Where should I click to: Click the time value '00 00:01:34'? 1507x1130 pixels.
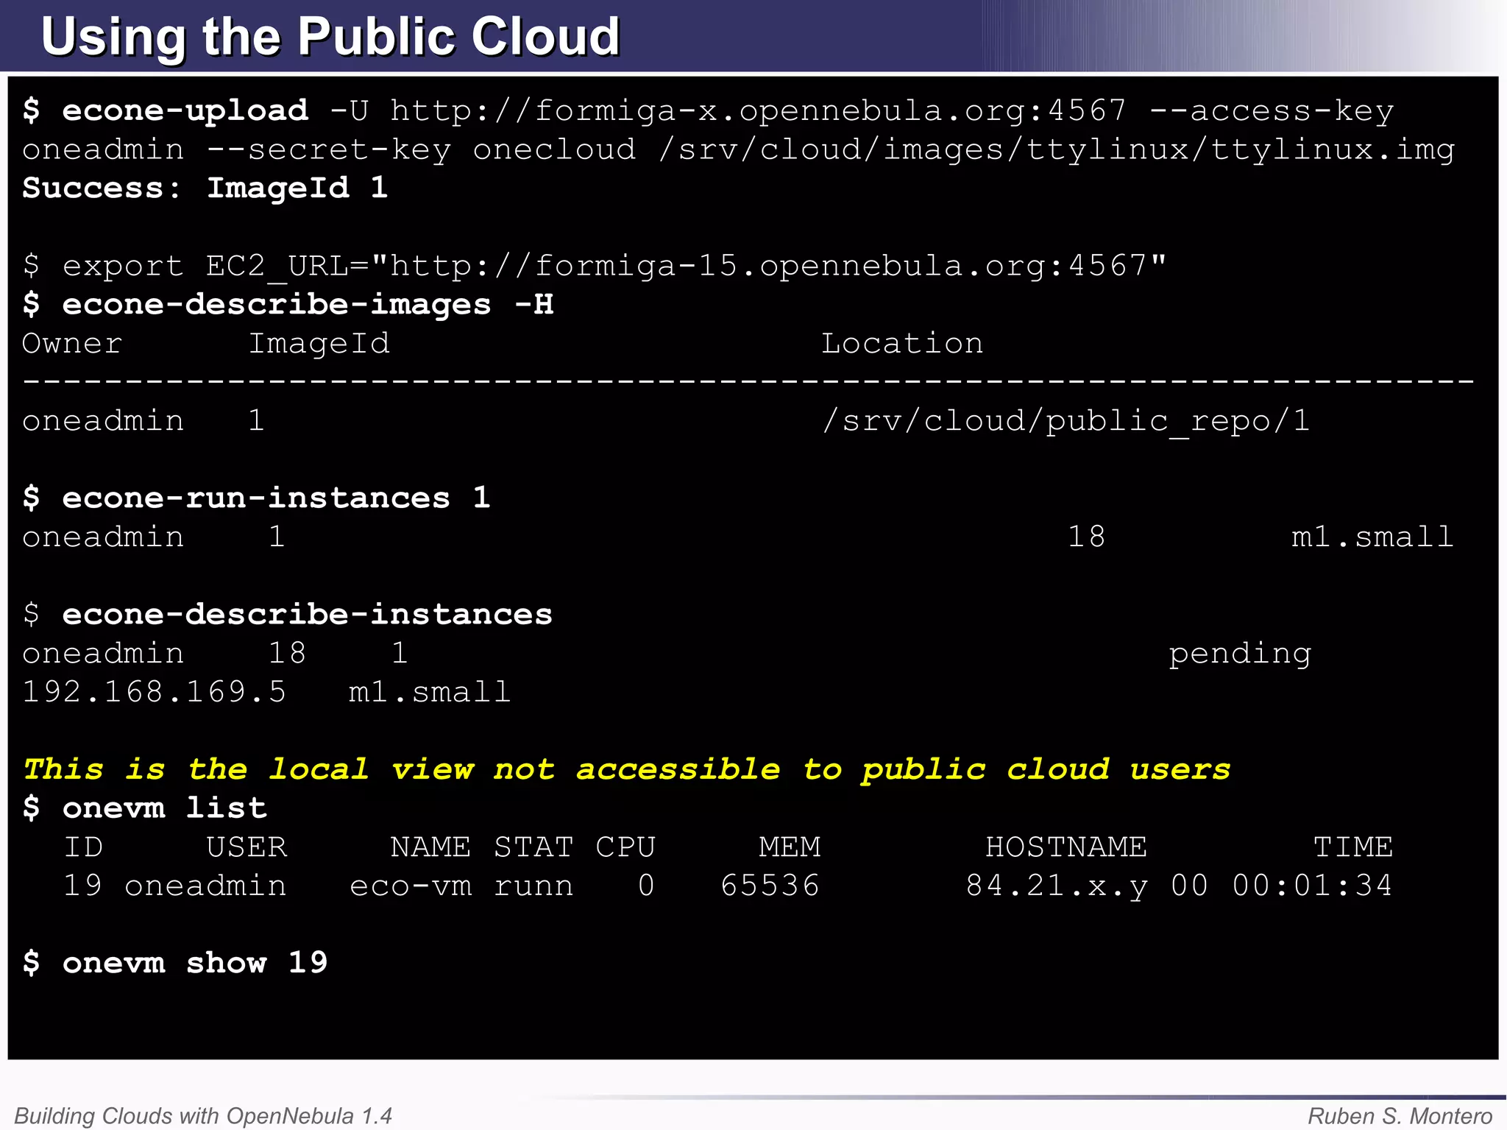(1282, 886)
